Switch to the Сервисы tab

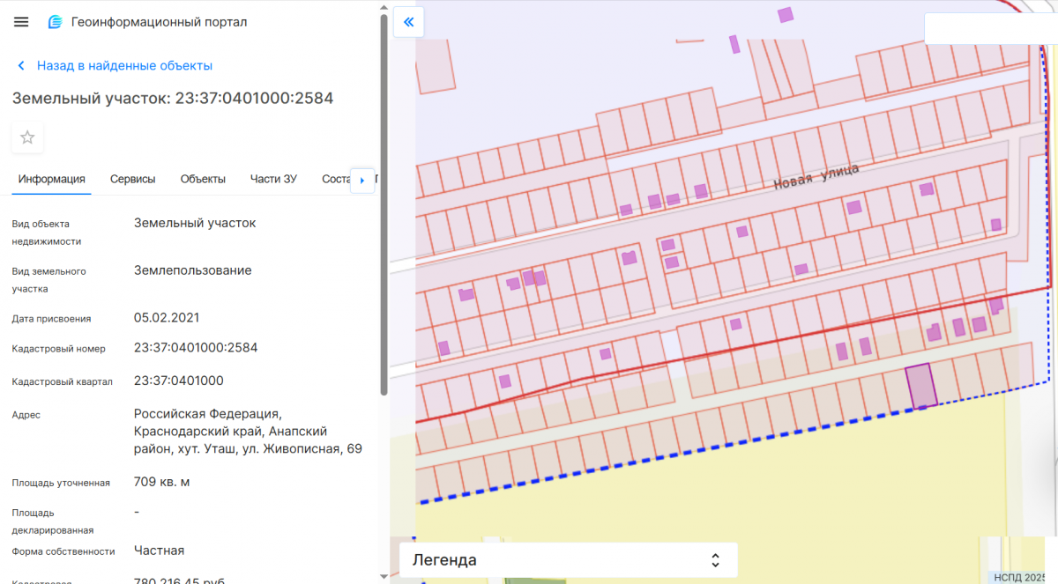pos(132,179)
